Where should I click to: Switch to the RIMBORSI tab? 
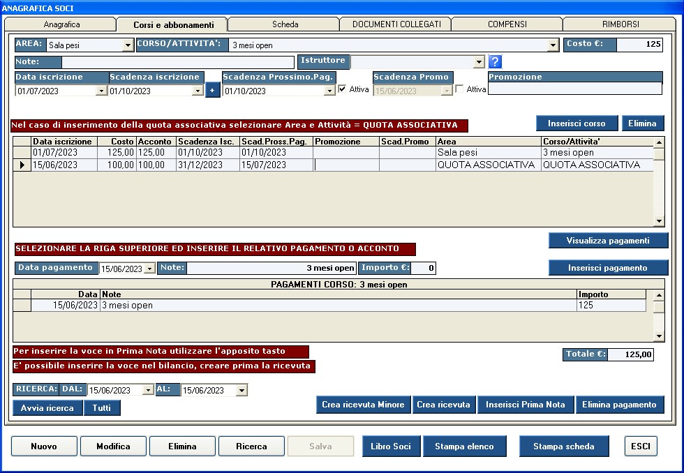pyautogui.click(x=620, y=24)
